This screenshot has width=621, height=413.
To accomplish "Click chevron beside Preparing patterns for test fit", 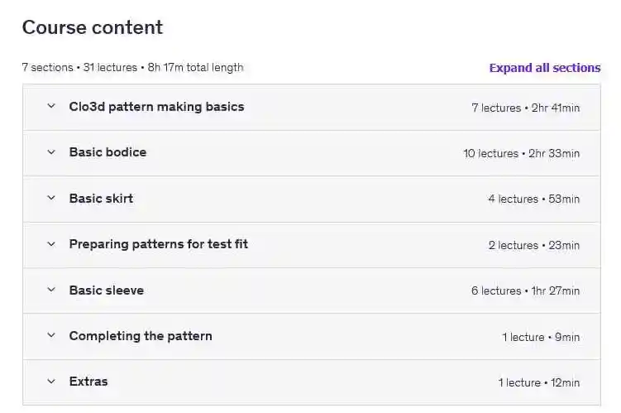I will pyautogui.click(x=51, y=244).
